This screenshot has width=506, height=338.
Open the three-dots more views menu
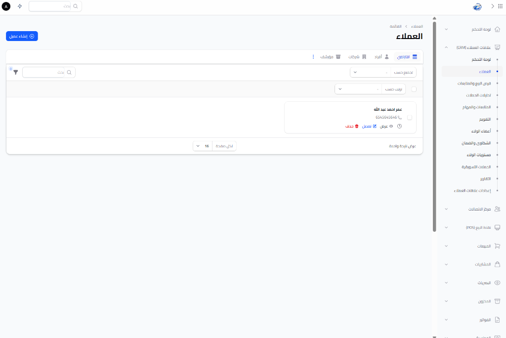point(313,57)
